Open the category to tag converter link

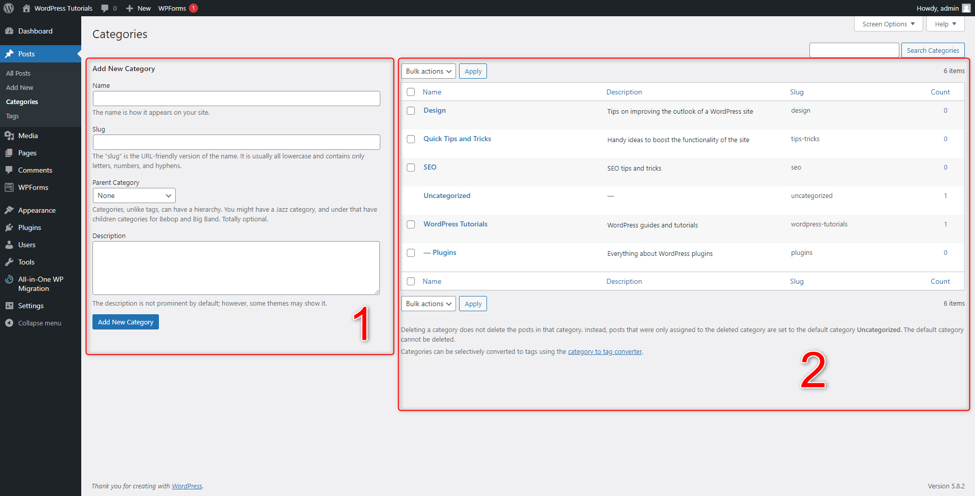coord(605,351)
